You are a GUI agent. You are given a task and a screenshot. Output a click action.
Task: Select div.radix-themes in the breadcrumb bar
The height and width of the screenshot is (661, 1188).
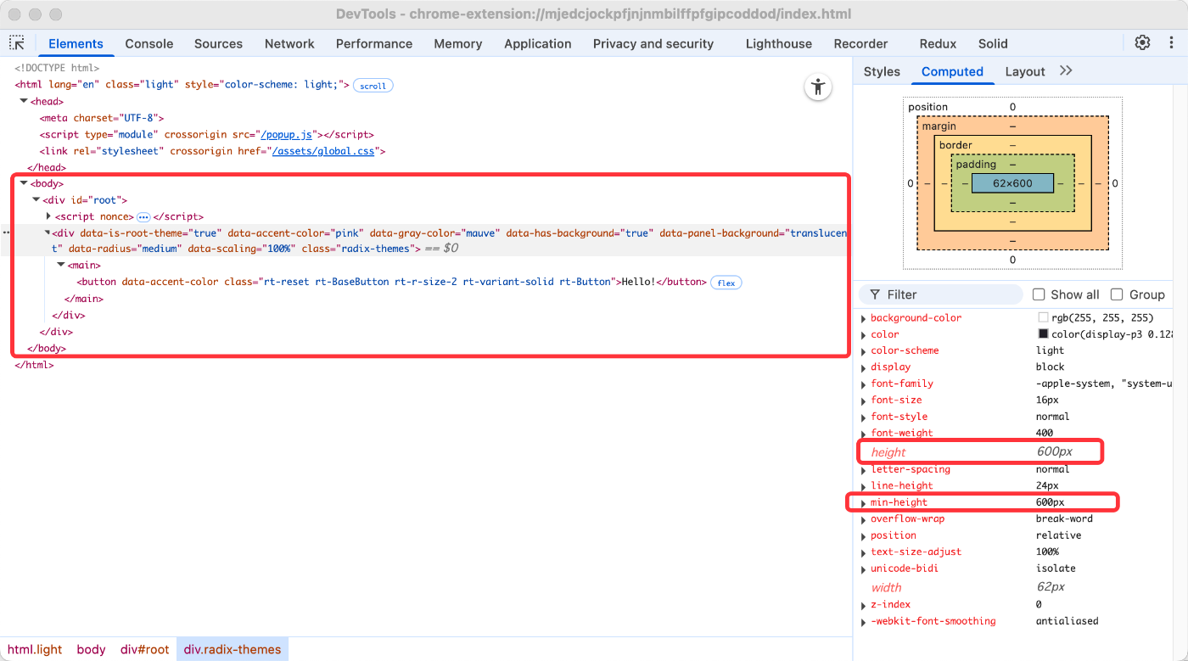click(233, 649)
